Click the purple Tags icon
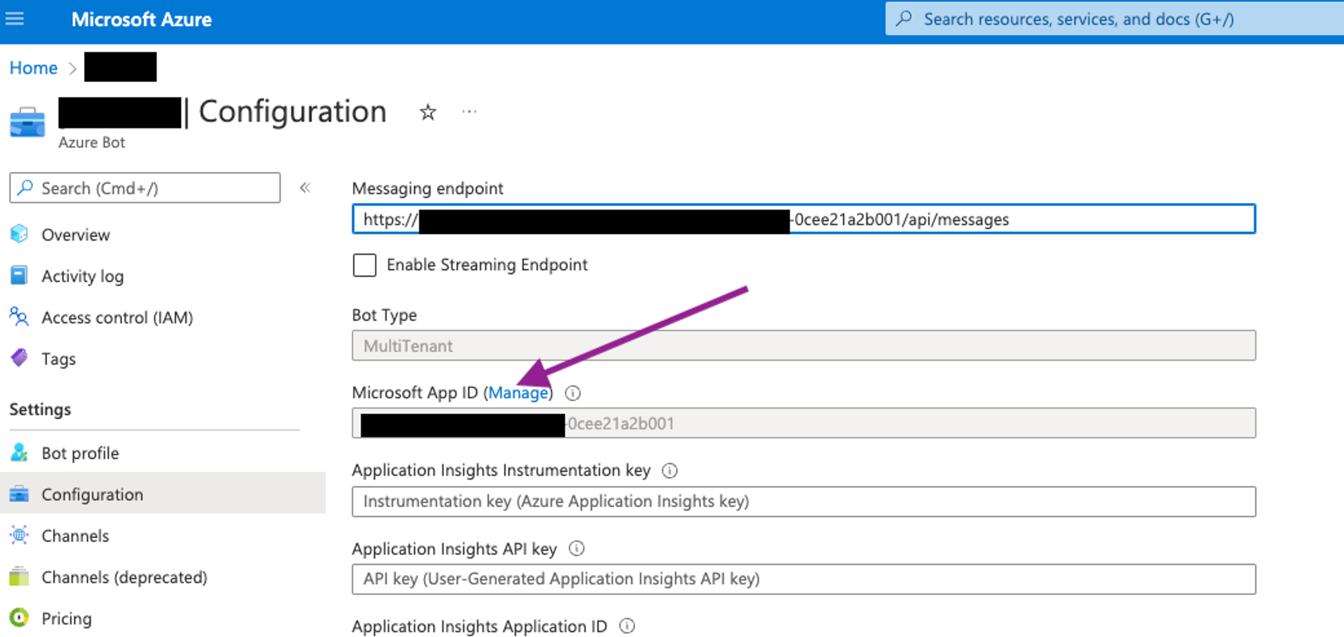 point(19,357)
